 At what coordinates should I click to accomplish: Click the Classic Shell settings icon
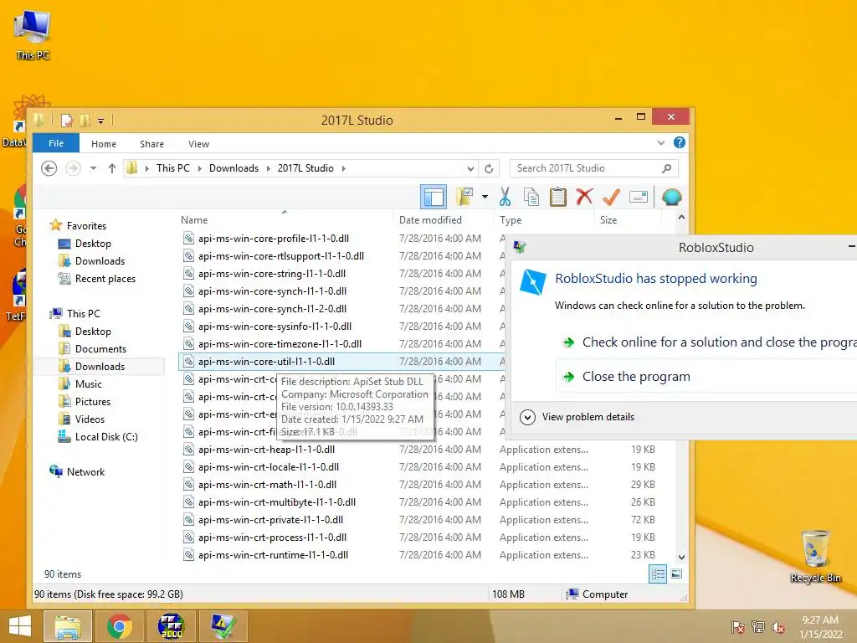tap(671, 197)
